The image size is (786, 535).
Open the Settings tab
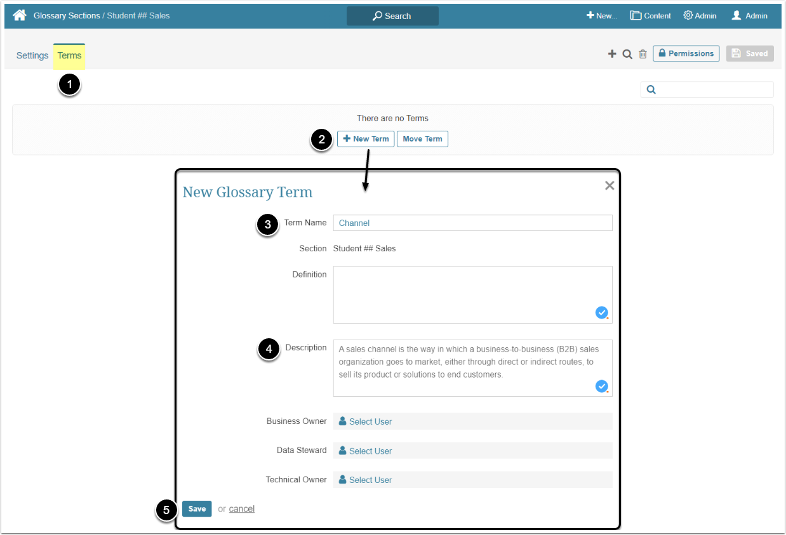[32, 55]
